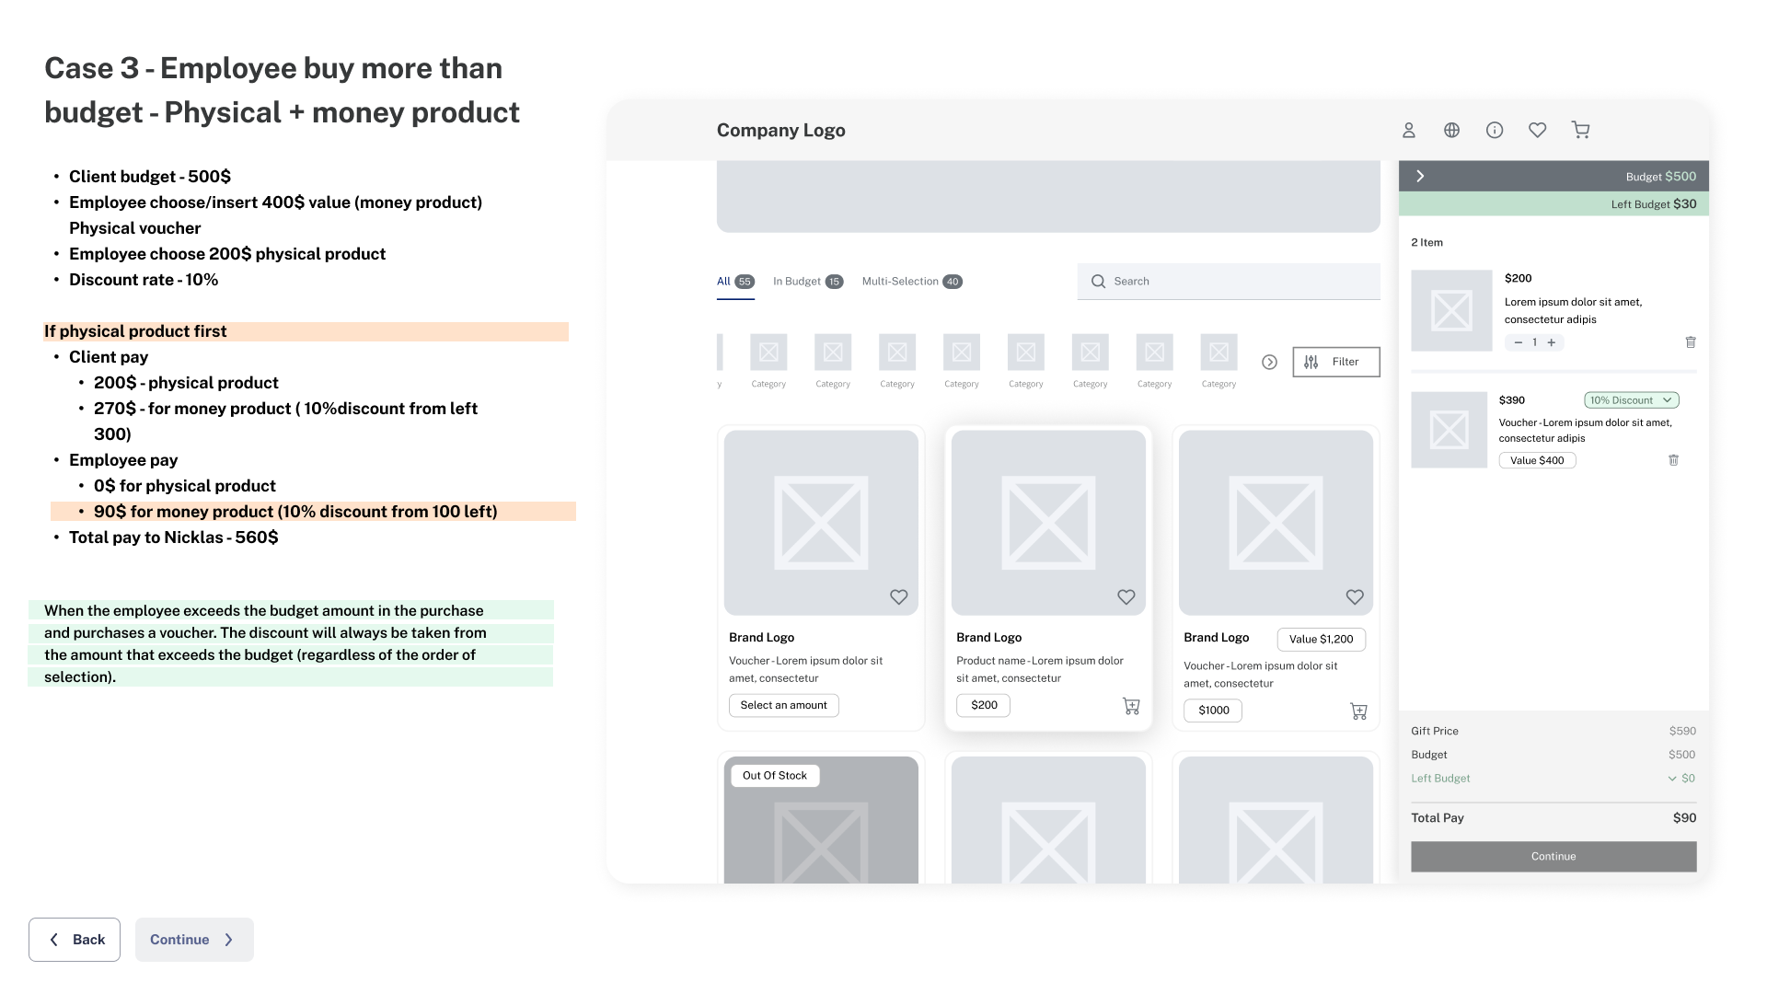
Task: Favorite the Value $1,200 voucher card
Action: pyautogui.click(x=1355, y=597)
